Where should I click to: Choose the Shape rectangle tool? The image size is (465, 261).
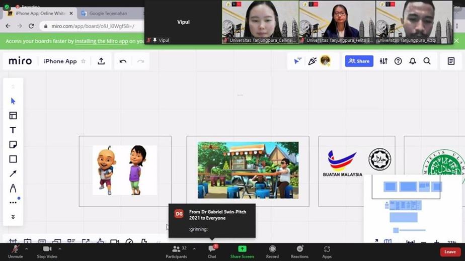click(13, 159)
